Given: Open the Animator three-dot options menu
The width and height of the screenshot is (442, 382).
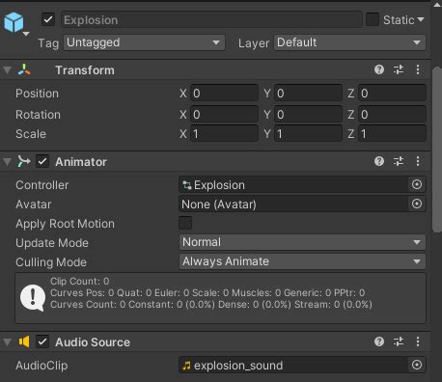Looking at the screenshot, I should tap(418, 161).
